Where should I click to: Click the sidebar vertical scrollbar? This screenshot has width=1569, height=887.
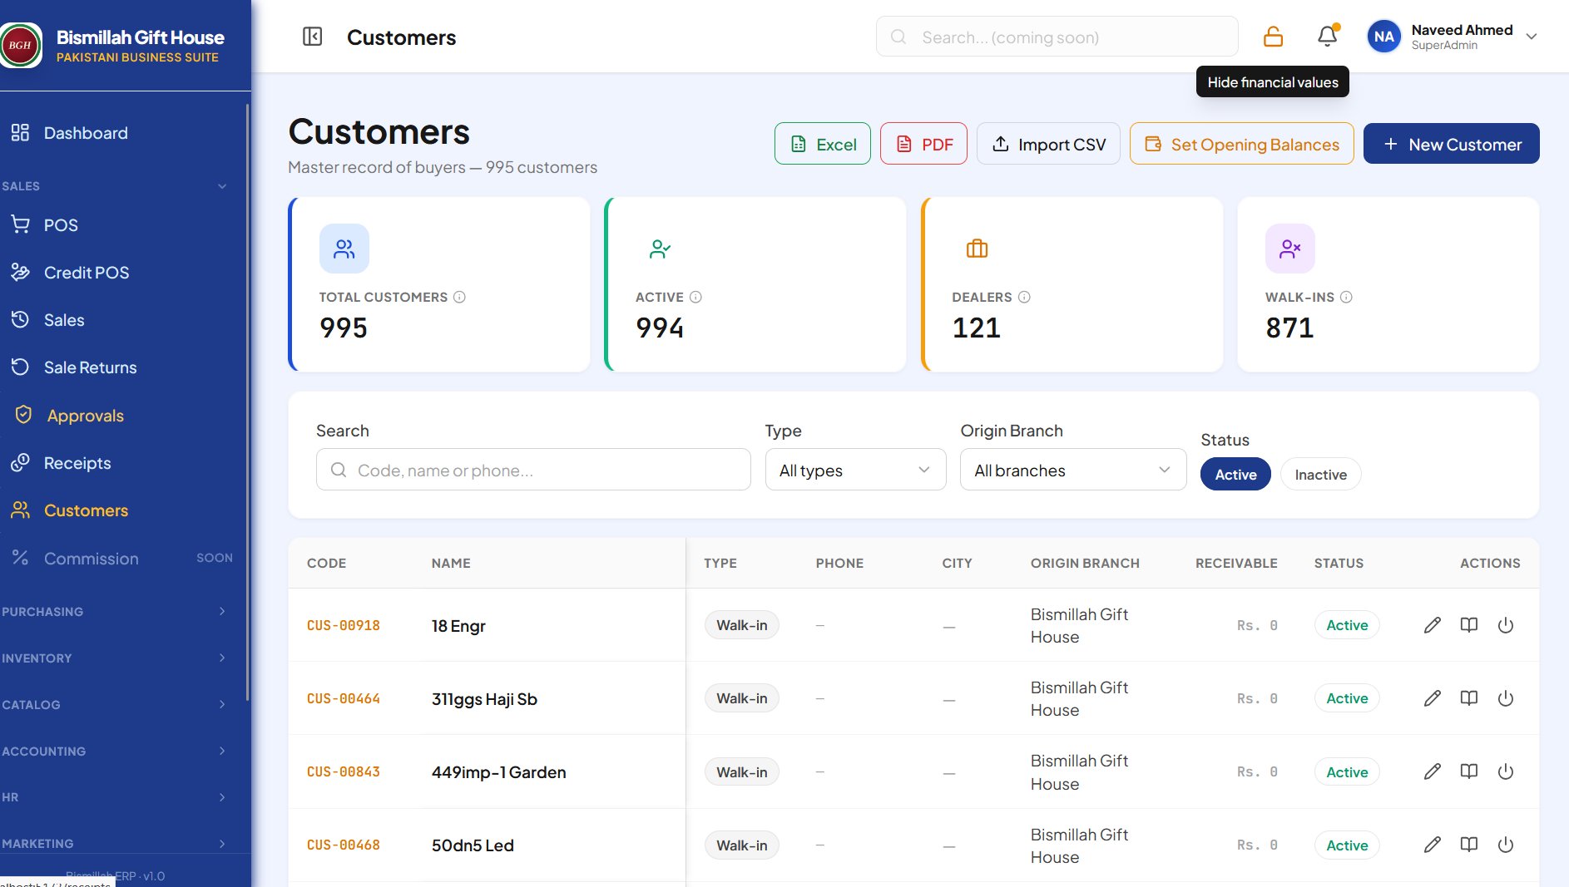pyautogui.click(x=247, y=402)
